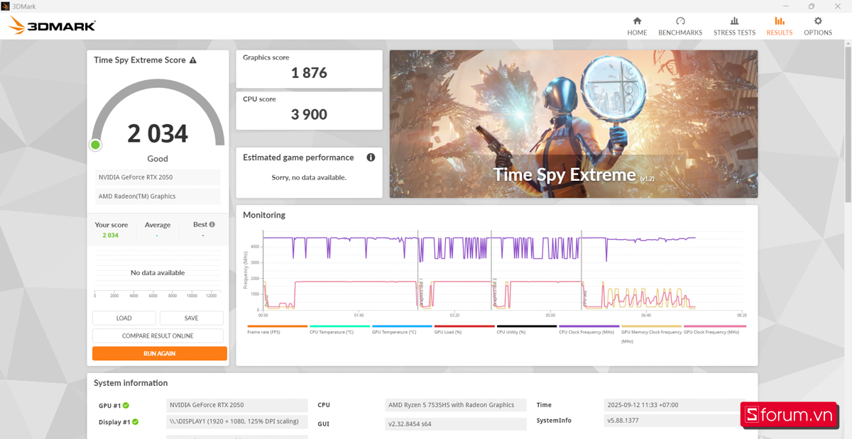Click green check icon beside GPU #1
The width and height of the screenshot is (852, 439).
pyautogui.click(x=126, y=405)
